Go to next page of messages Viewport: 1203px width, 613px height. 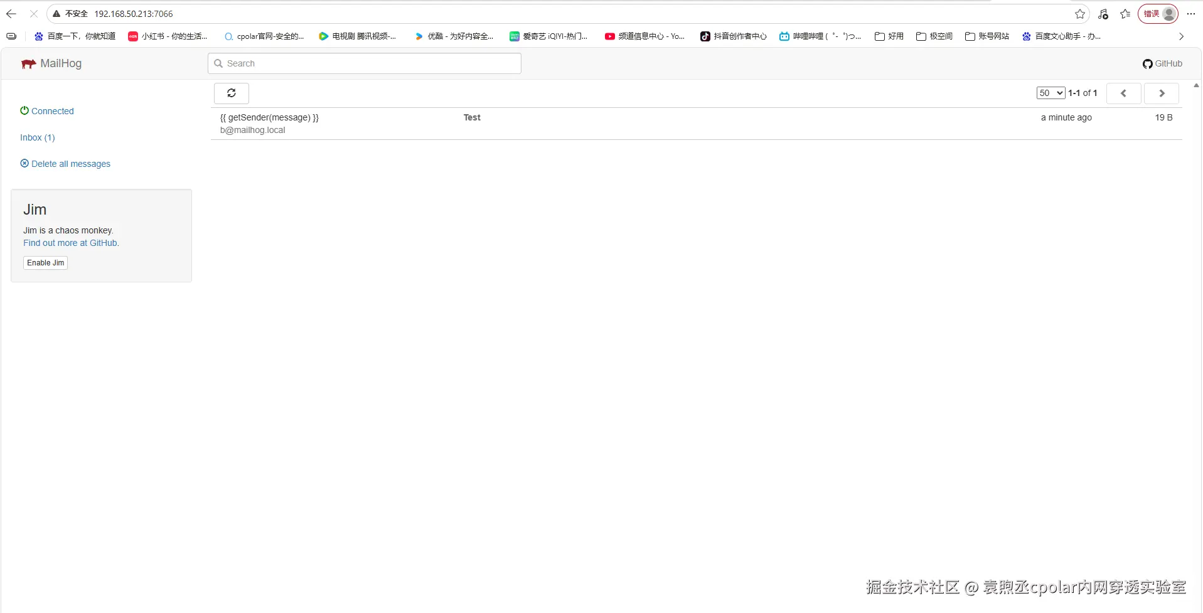(1162, 93)
